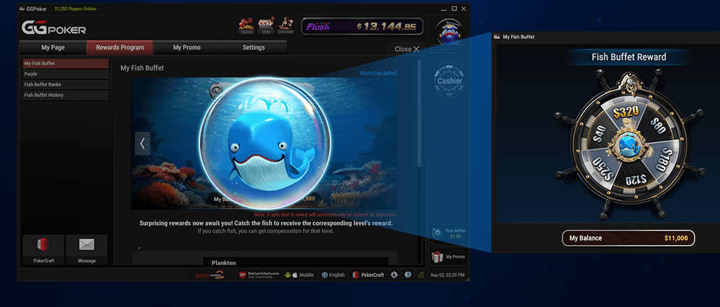The image size is (720, 307).
Task: Click the $120 wheel segment
Action: coord(635,179)
